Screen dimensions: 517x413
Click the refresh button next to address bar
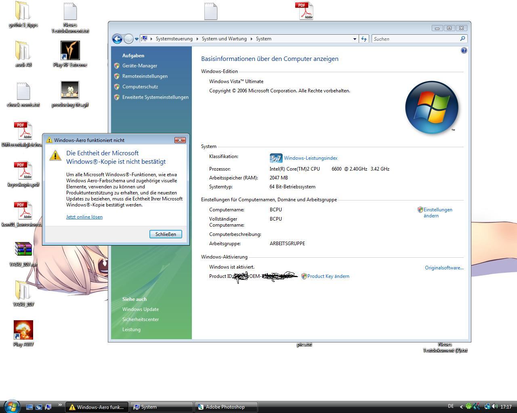364,39
